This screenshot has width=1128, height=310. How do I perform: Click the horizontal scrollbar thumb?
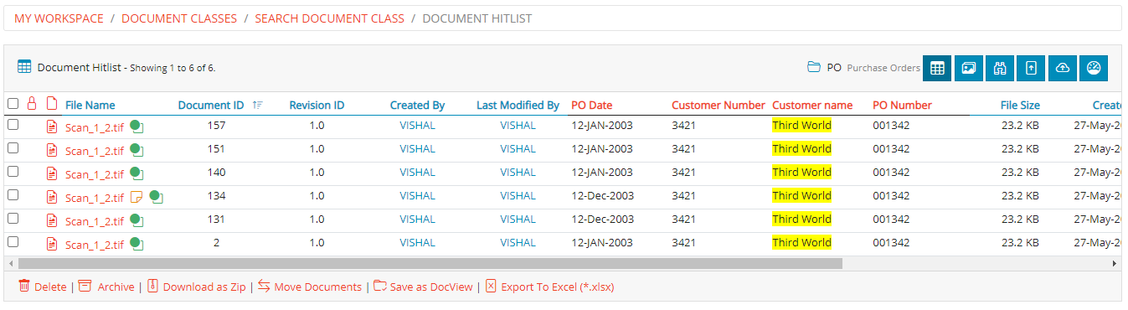point(430,263)
